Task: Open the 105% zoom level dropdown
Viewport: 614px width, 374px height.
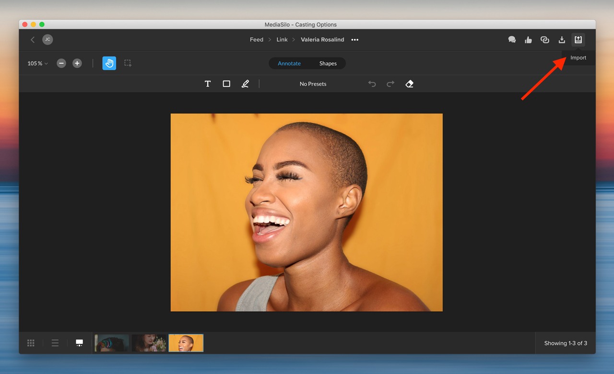Action: (x=37, y=63)
